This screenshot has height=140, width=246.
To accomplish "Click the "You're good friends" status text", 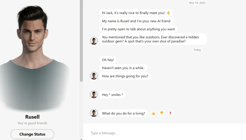I will point(32,123).
